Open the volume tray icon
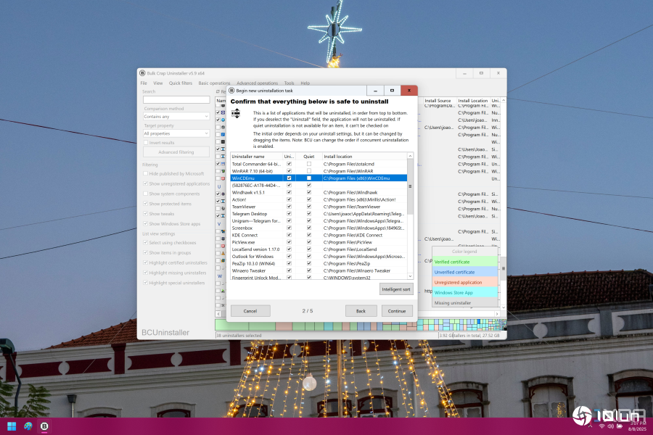The image size is (653, 435). (612, 426)
